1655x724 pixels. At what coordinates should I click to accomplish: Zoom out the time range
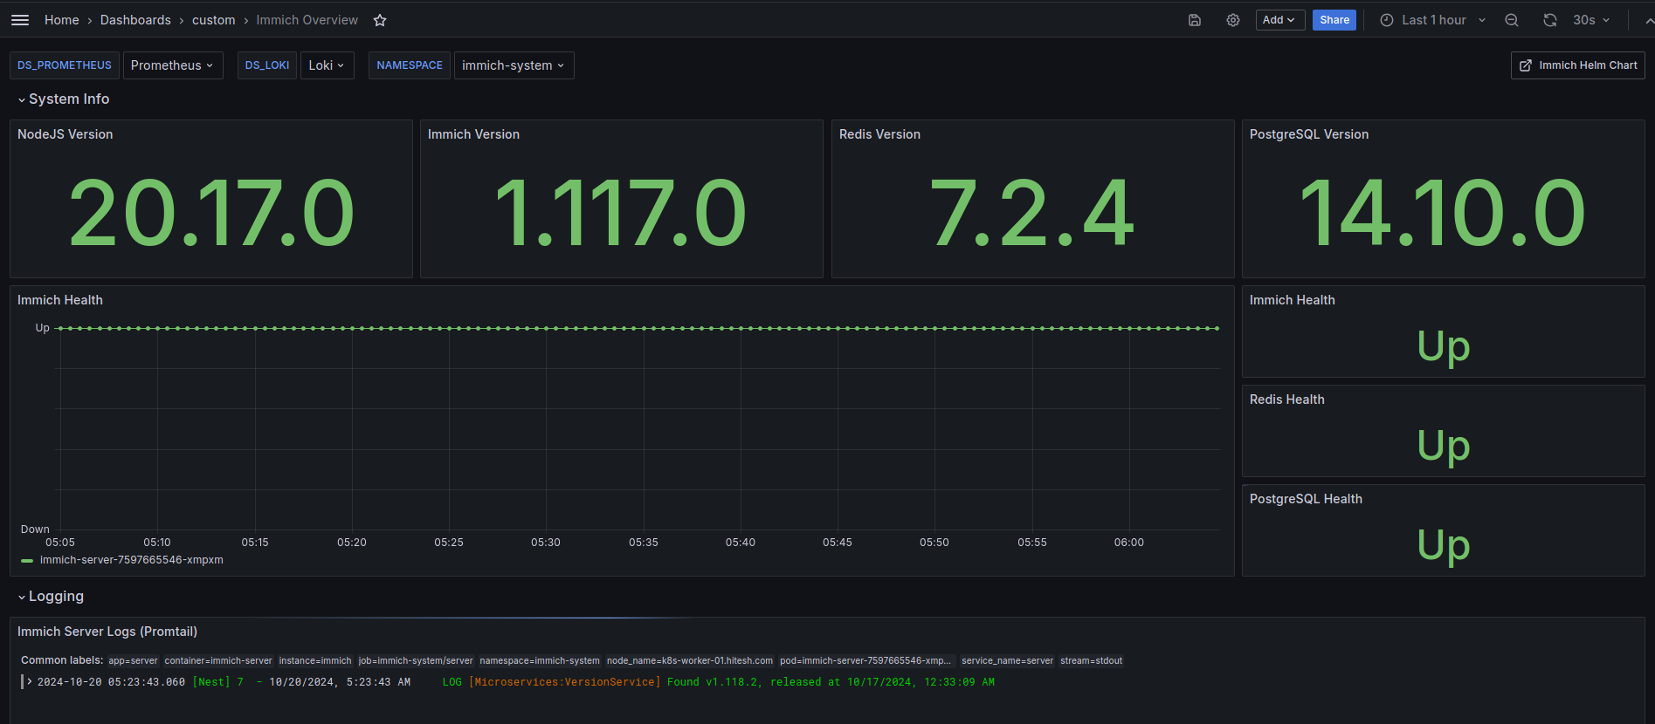point(1512,20)
